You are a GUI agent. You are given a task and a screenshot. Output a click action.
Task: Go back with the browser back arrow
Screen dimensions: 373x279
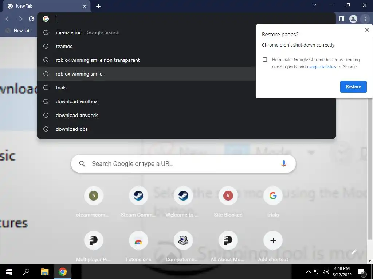coord(8,19)
